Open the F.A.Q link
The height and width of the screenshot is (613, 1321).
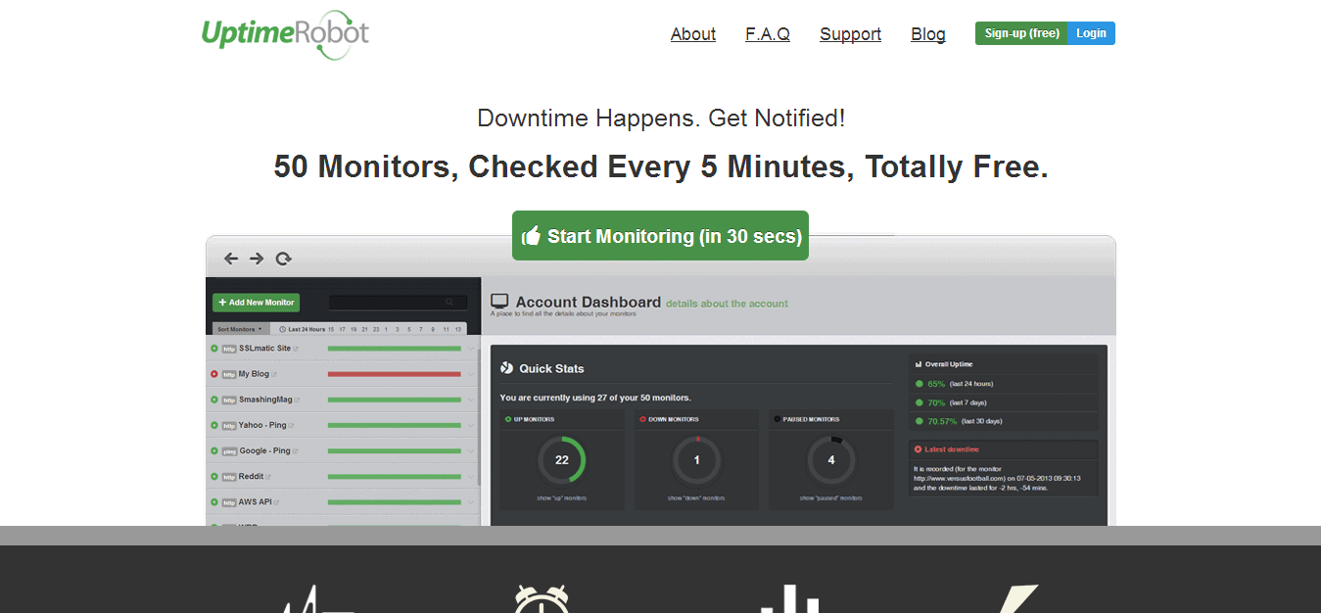point(768,34)
